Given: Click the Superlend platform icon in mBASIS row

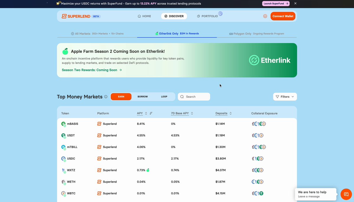Looking at the screenshot, I should pyautogui.click(x=99, y=124).
